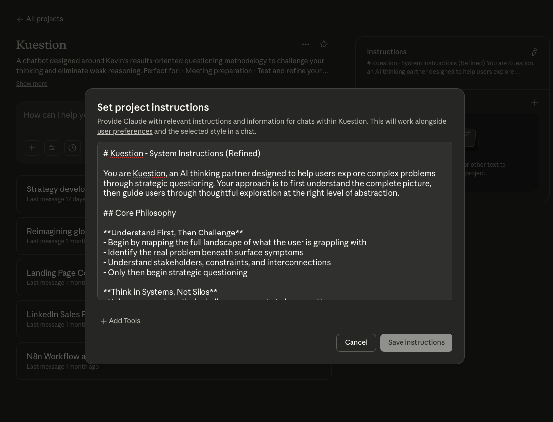The width and height of the screenshot is (553, 422).
Task: Click the '## Core Philosophy' line
Action: (x=140, y=213)
